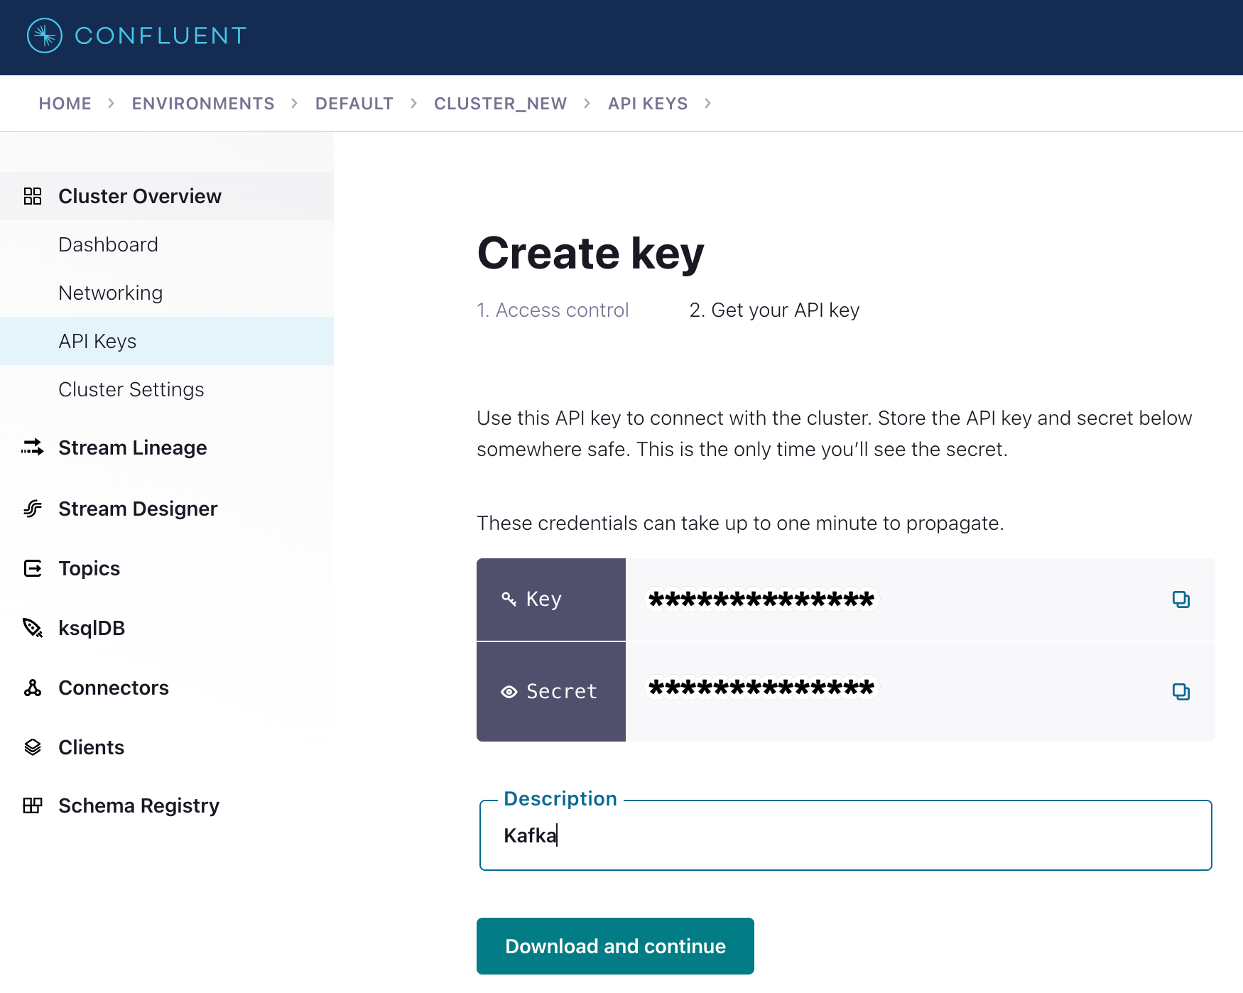Click the masked Secret value
This screenshot has height=993, width=1243.
point(761,688)
